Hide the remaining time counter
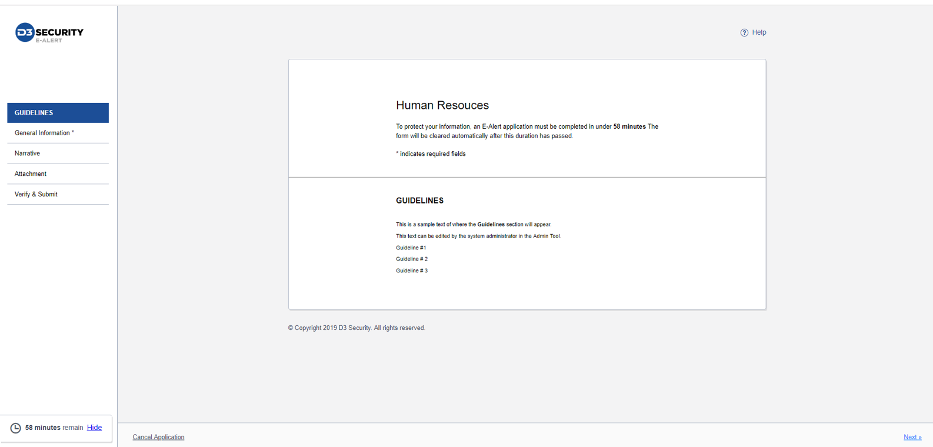Screen dimensions: 933x447 click(94, 428)
